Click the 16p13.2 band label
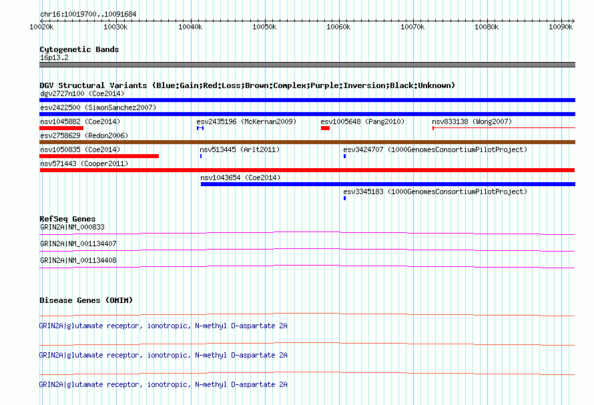This screenshot has height=405, width=594. click(x=54, y=57)
